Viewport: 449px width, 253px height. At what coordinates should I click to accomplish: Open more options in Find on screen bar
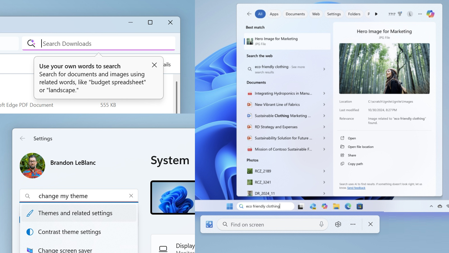click(x=353, y=224)
